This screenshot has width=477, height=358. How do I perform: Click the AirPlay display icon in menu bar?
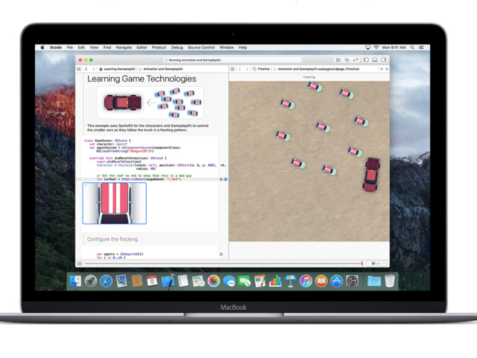(368, 48)
